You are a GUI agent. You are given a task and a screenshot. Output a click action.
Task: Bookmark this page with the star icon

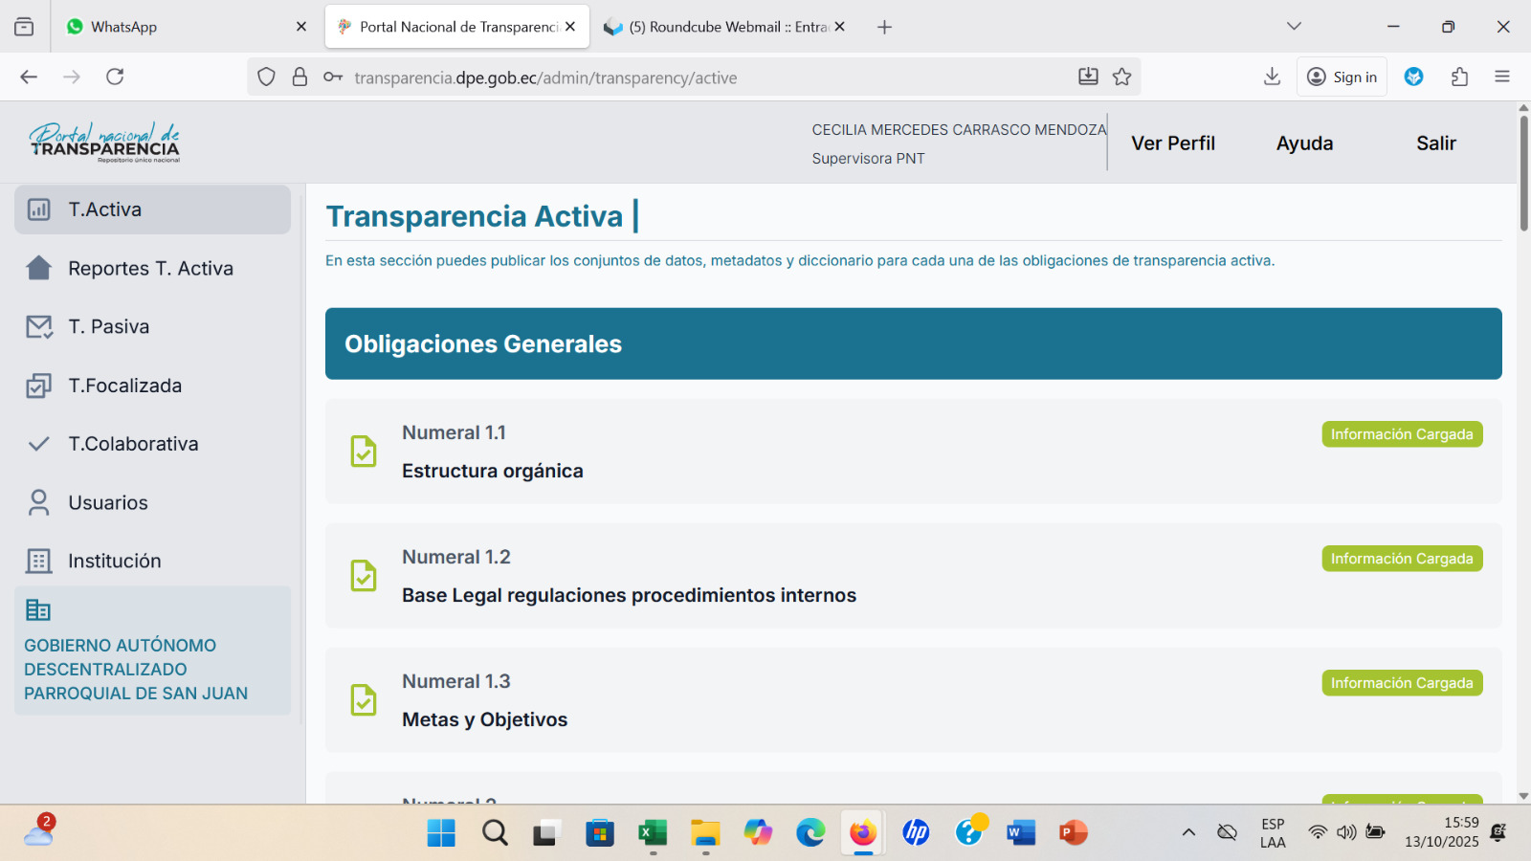[x=1122, y=77]
